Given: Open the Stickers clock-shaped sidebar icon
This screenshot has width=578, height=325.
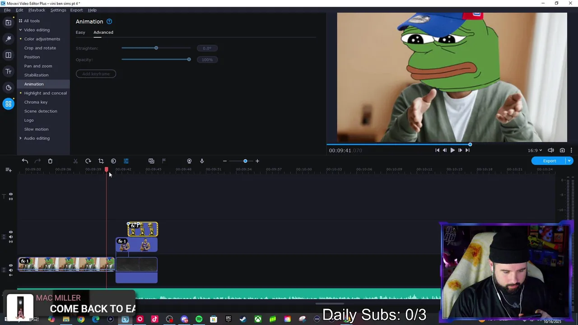Looking at the screenshot, I should [8, 88].
